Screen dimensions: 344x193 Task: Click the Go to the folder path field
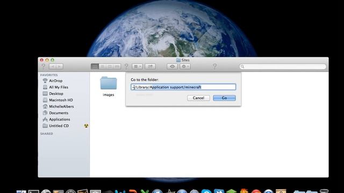(x=183, y=87)
